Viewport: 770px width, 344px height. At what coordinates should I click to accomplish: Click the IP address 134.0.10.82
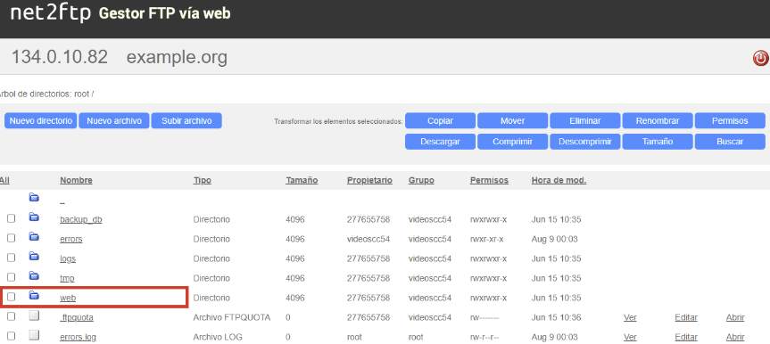click(x=60, y=57)
